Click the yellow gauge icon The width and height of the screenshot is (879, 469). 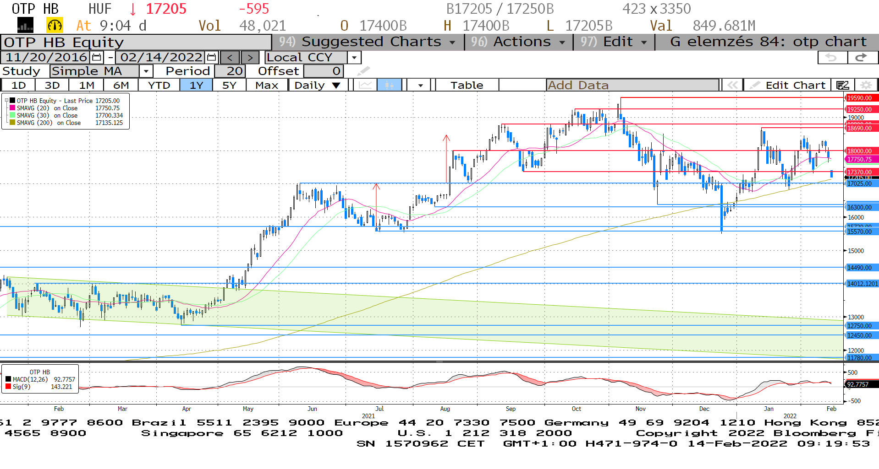click(x=55, y=25)
